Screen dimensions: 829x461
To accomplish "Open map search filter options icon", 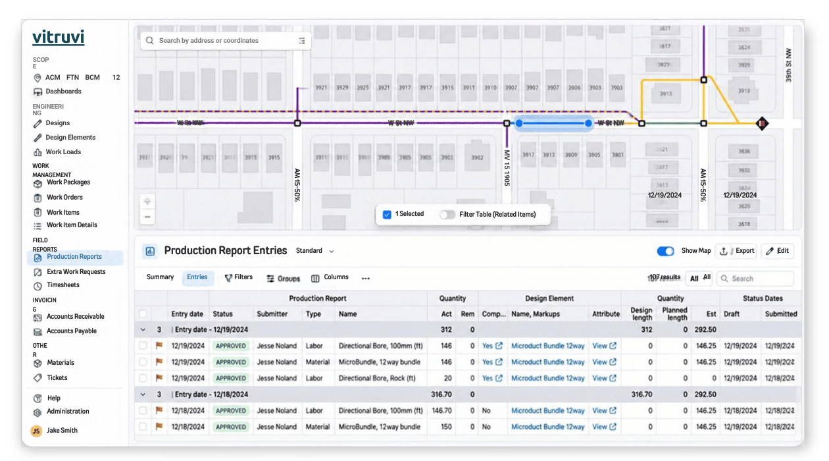I will [302, 41].
